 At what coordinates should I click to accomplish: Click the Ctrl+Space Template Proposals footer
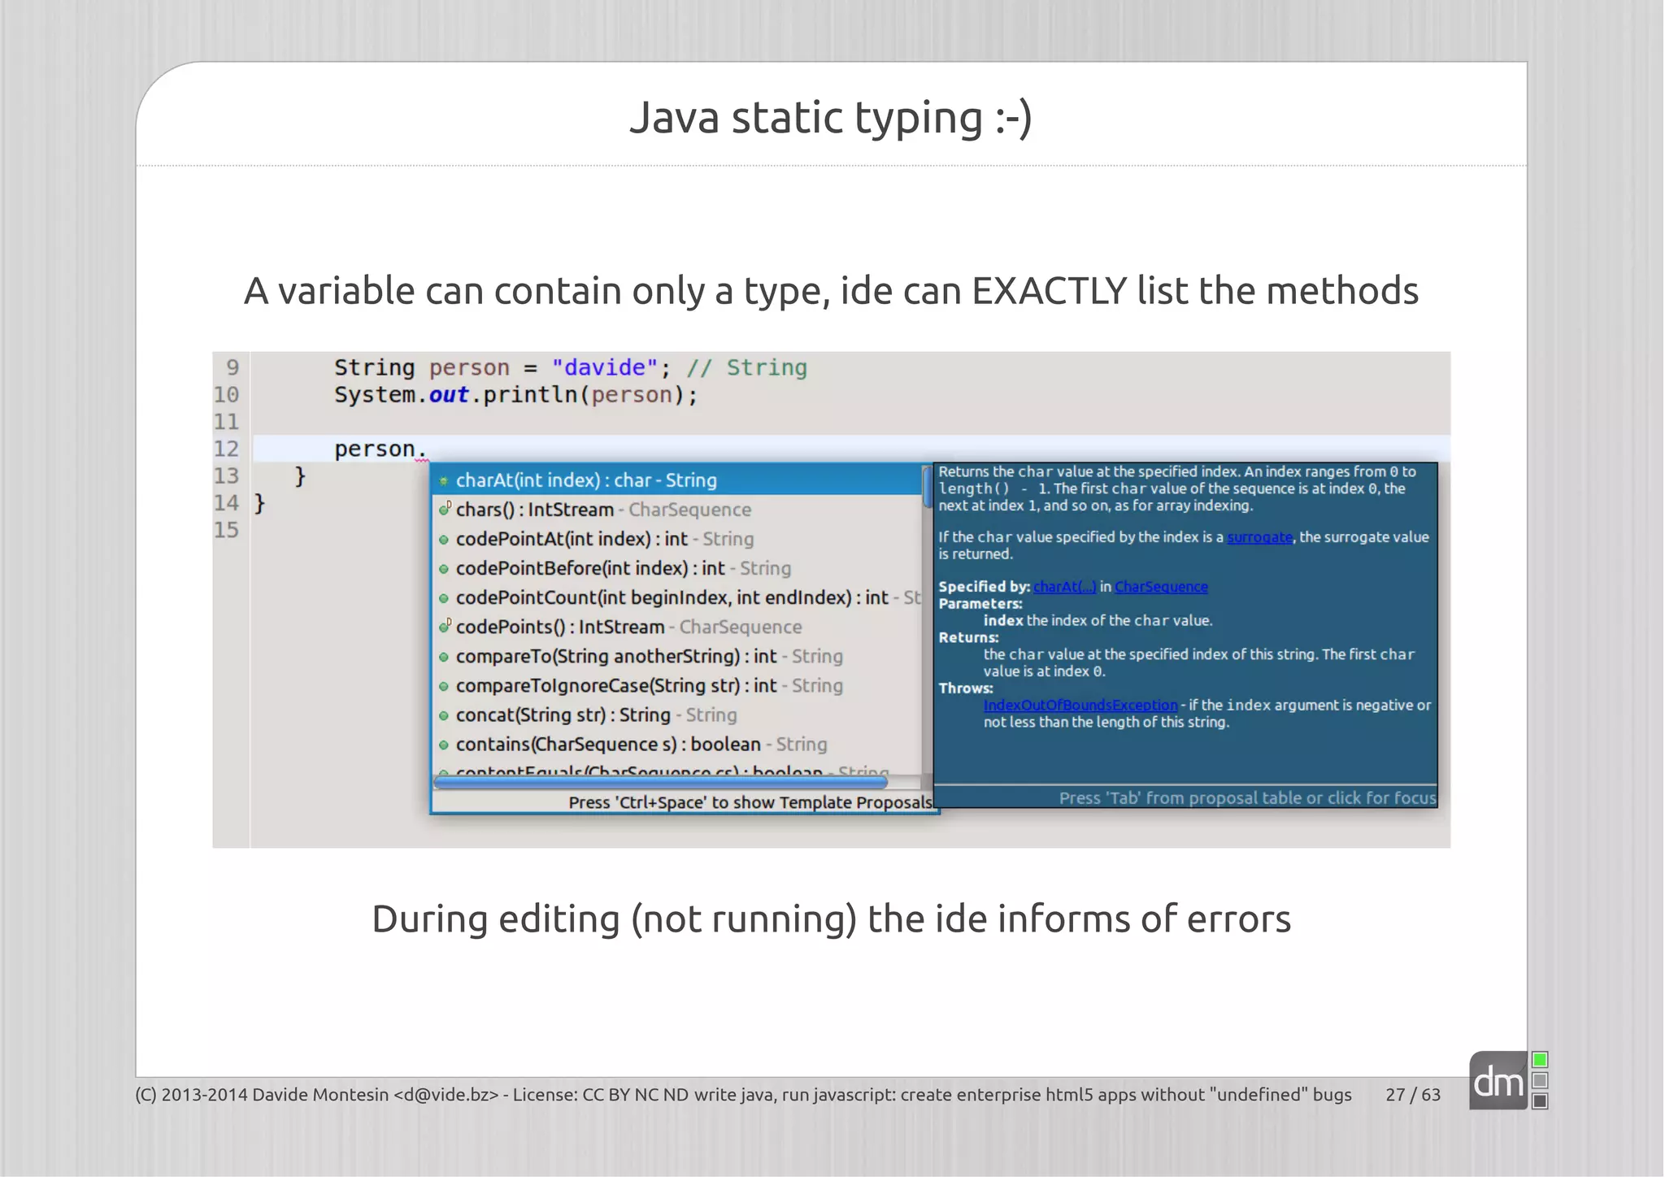point(750,802)
